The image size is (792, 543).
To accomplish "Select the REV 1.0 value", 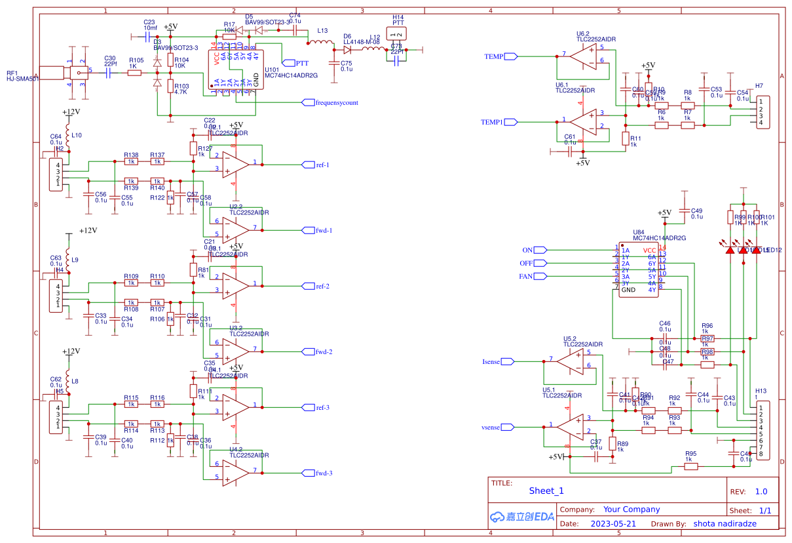I will pos(760,491).
